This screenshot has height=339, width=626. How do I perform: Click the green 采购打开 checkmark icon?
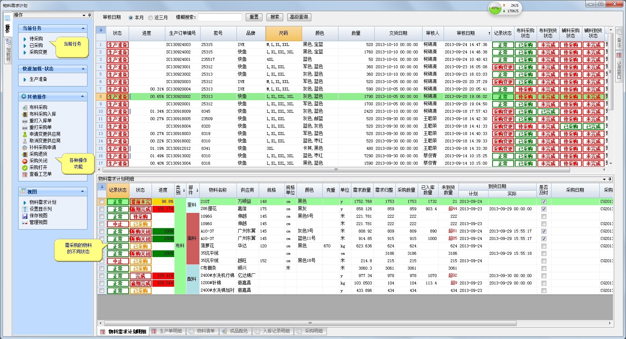[x=25, y=167]
